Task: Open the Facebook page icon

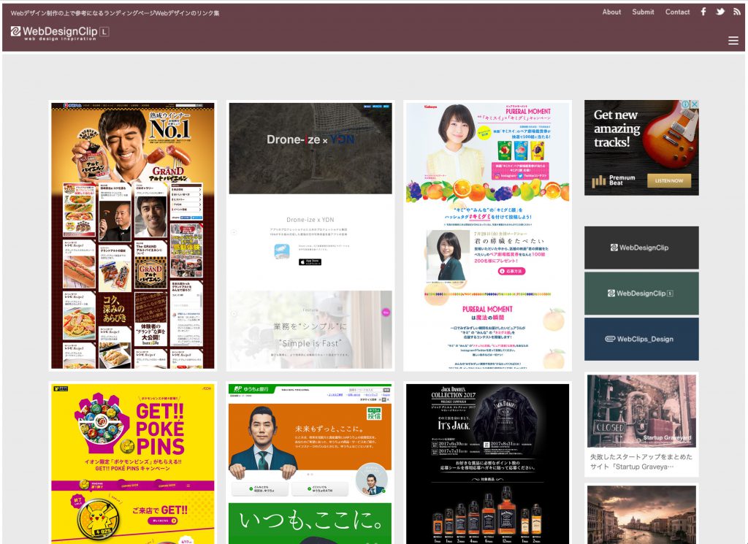Action: pos(703,12)
